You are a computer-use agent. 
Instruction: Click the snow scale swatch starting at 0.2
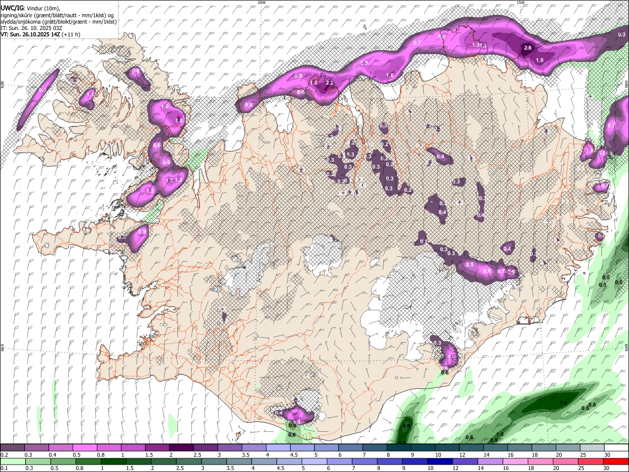pyautogui.click(x=12, y=447)
